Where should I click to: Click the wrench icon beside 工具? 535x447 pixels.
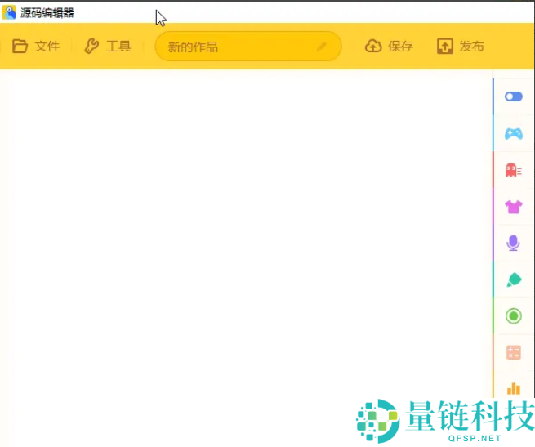(91, 47)
